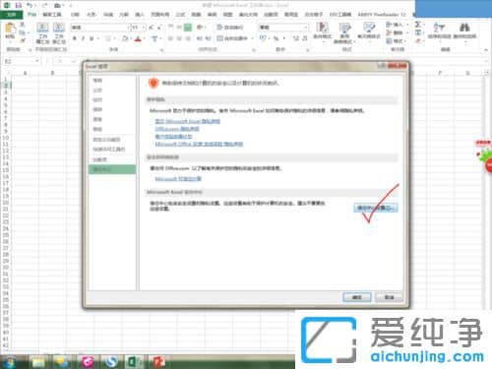Image resolution: width=492 pixels, height=369 pixels.
Task: Toggle Underline formatting in the ribbon
Action: (x=92, y=38)
